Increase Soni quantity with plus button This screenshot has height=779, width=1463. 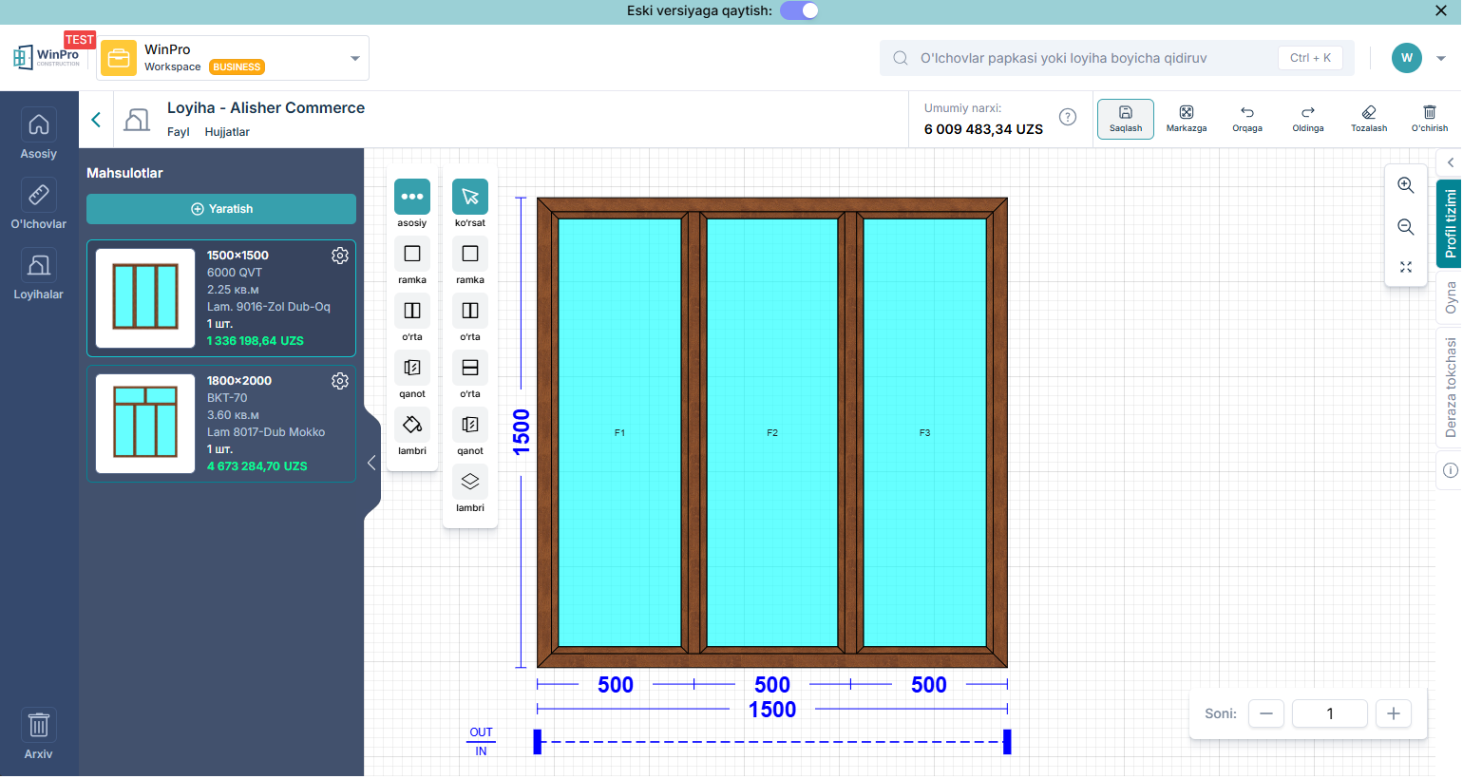(1393, 713)
